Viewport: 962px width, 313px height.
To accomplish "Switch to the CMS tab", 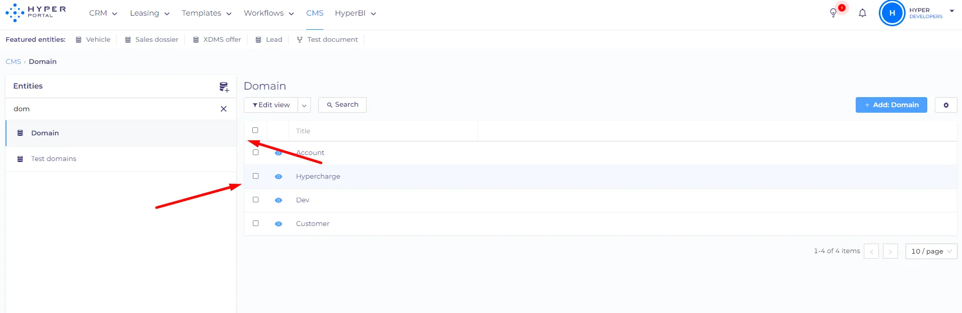I will pyautogui.click(x=315, y=13).
